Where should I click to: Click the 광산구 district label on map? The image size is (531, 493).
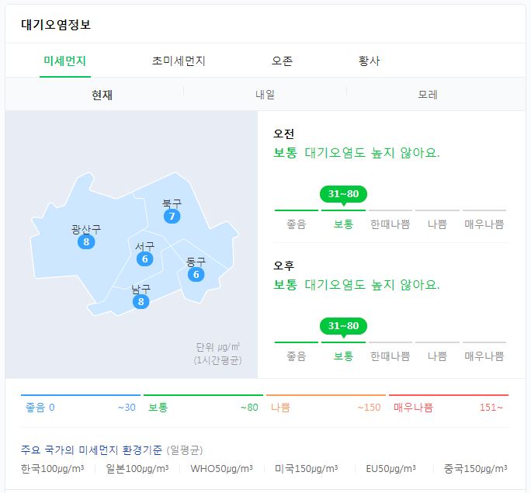[86, 229]
